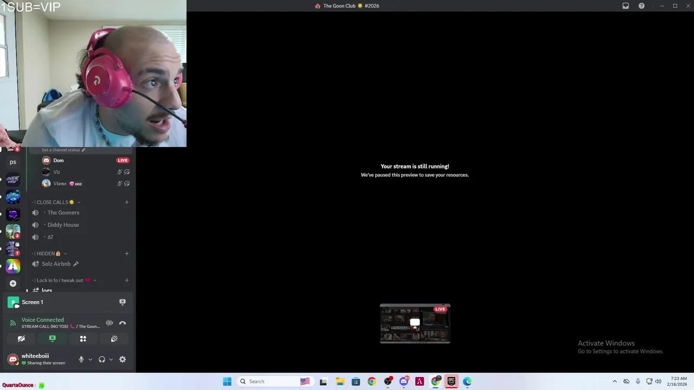
Task: Turn on camera in voice panel
Action: click(21, 339)
